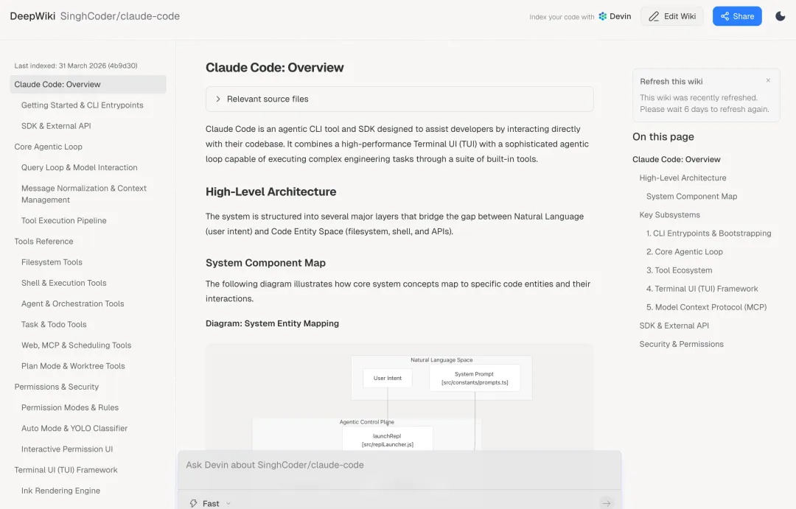Click User Intent diagram node

[x=388, y=378]
